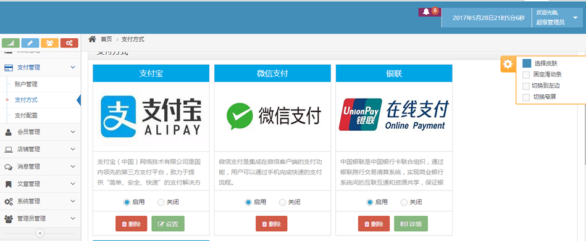Image resolution: width=586 pixels, height=241 pixels.
Task: Open 账户管理 submenu item
Action: click(26, 84)
